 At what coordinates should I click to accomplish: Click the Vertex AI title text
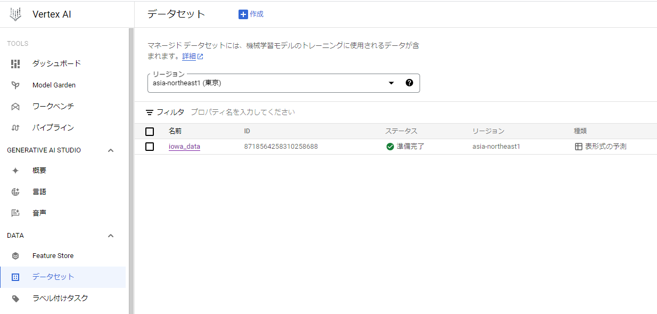(x=52, y=14)
